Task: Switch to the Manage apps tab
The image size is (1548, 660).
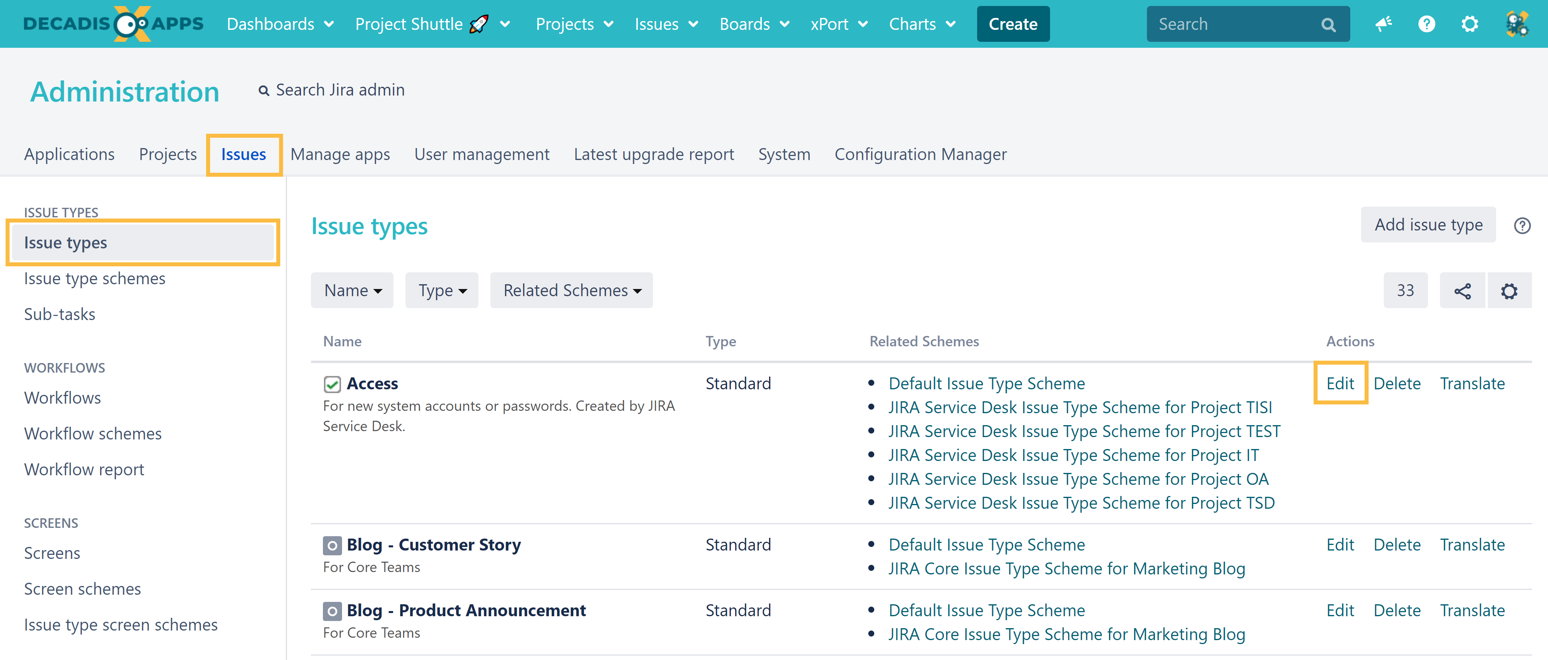Action: tap(340, 155)
